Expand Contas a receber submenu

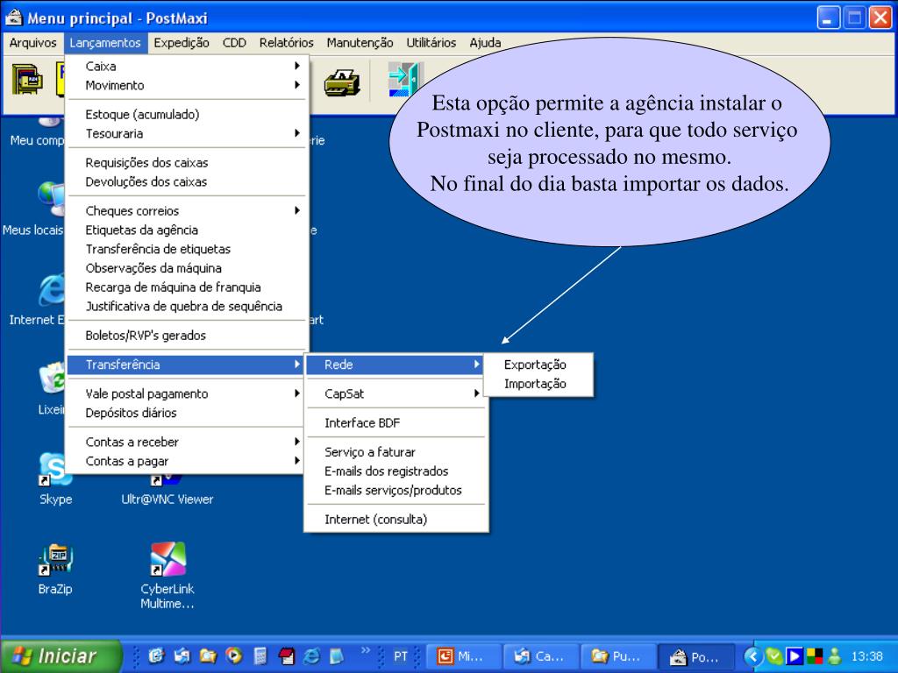(186, 442)
